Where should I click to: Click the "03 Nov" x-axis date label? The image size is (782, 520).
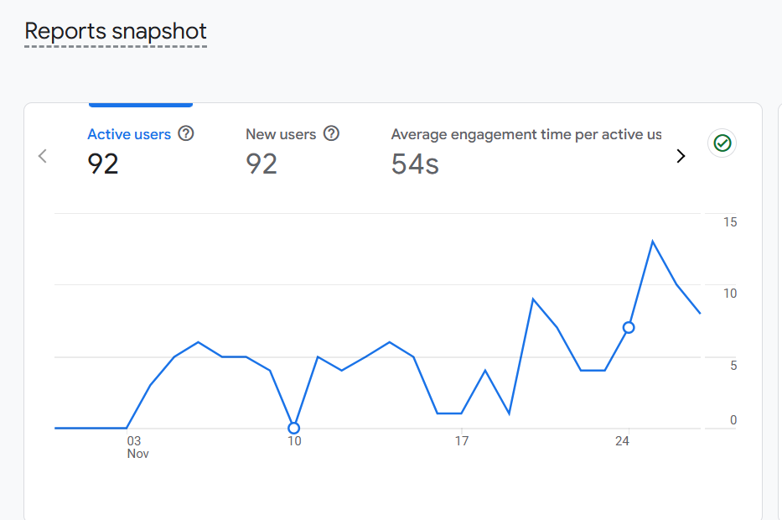pyautogui.click(x=135, y=446)
